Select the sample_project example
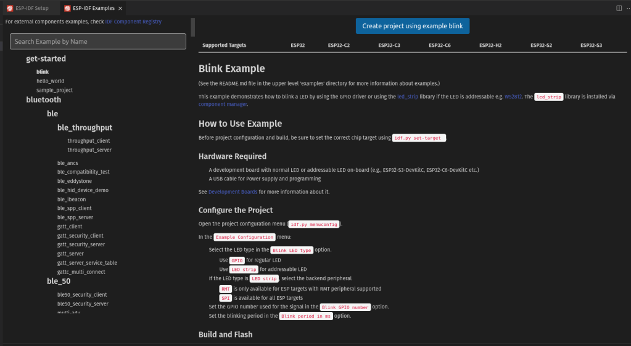 tap(54, 90)
